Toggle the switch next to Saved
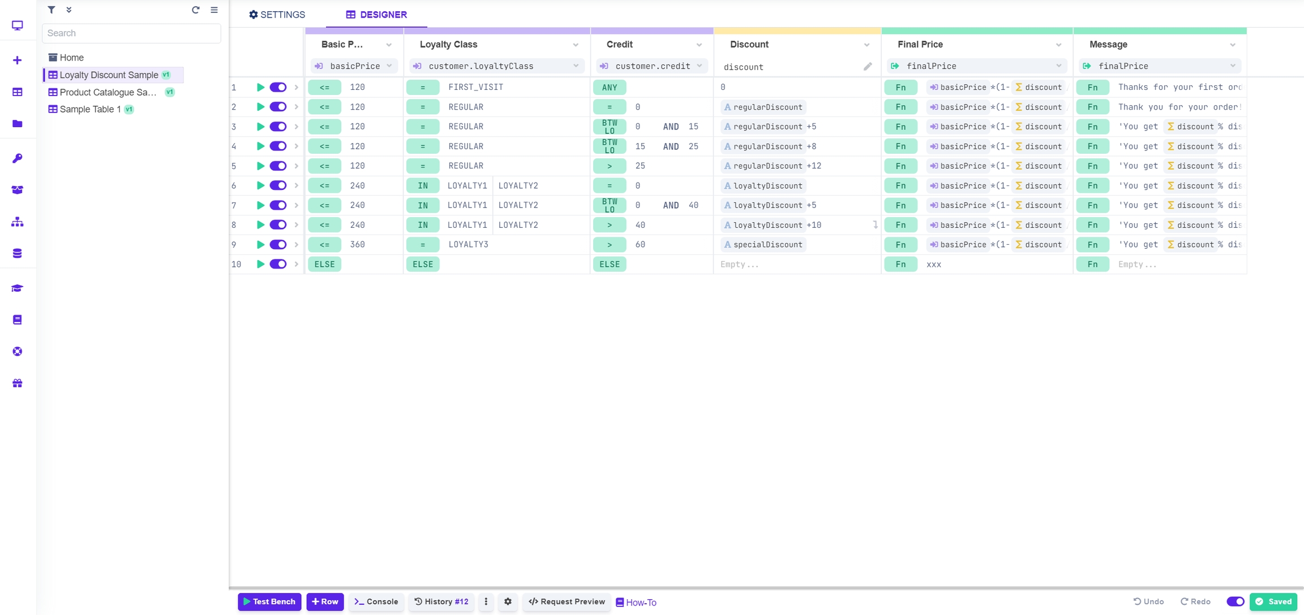 1235,602
